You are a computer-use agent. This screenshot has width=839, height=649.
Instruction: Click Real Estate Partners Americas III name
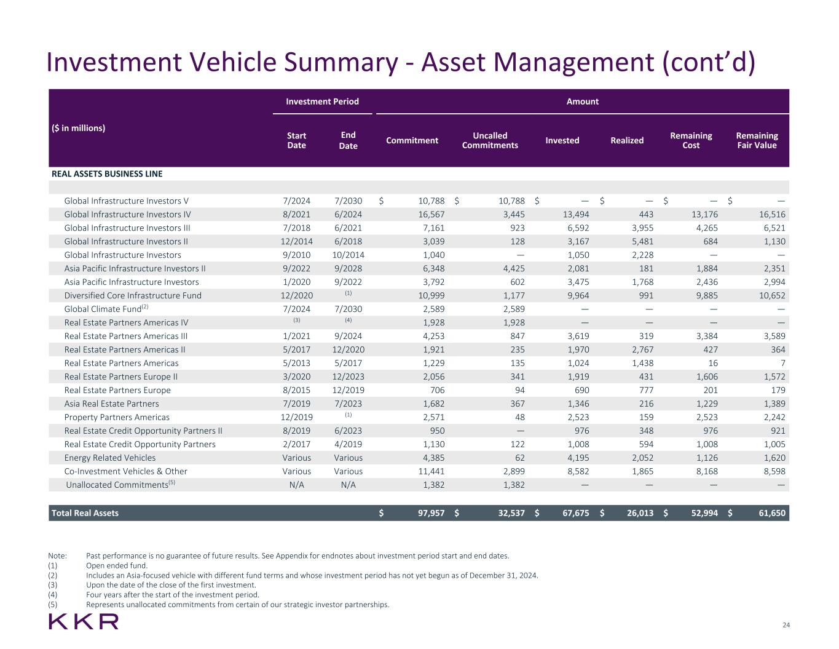tap(126, 336)
